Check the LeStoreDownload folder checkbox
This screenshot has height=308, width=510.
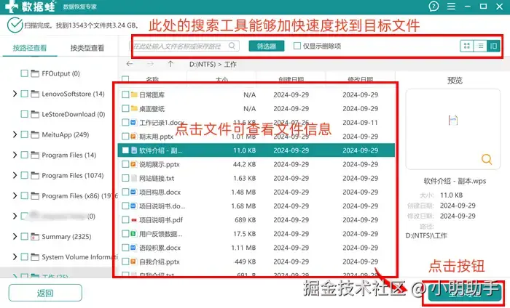[24, 114]
